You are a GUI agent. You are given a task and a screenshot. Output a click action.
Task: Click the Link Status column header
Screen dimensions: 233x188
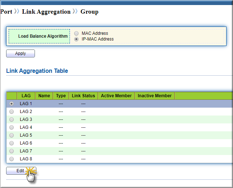[x=83, y=96]
